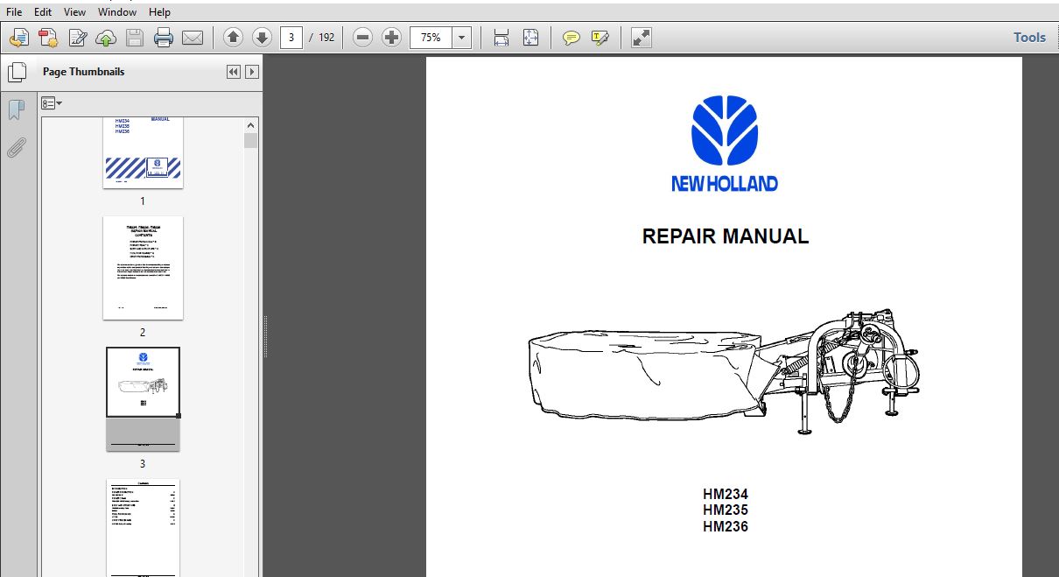Image resolution: width=1059 pixels, height=577 pixels.
Task: Click the fit one full page icon
Action: pos(530,38)
